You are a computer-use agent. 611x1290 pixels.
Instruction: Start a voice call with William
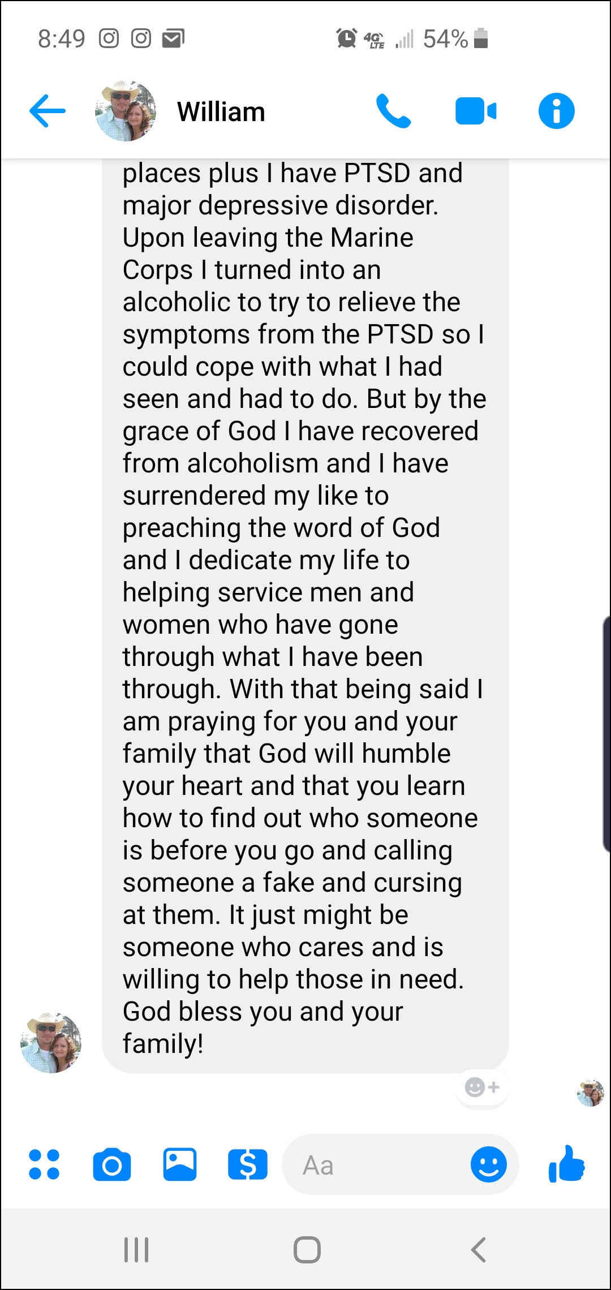tap(394, 111)
